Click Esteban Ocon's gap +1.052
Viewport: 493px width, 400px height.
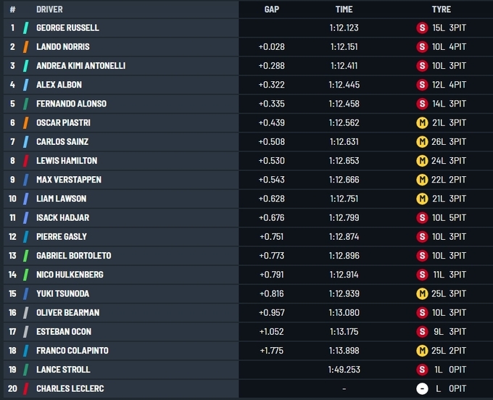pyautogui.click(x=272, y=332)
